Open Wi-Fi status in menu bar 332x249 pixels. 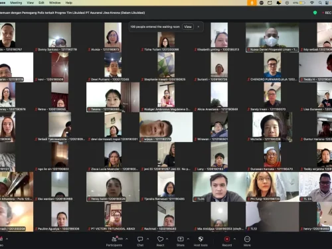coord(312,3)
